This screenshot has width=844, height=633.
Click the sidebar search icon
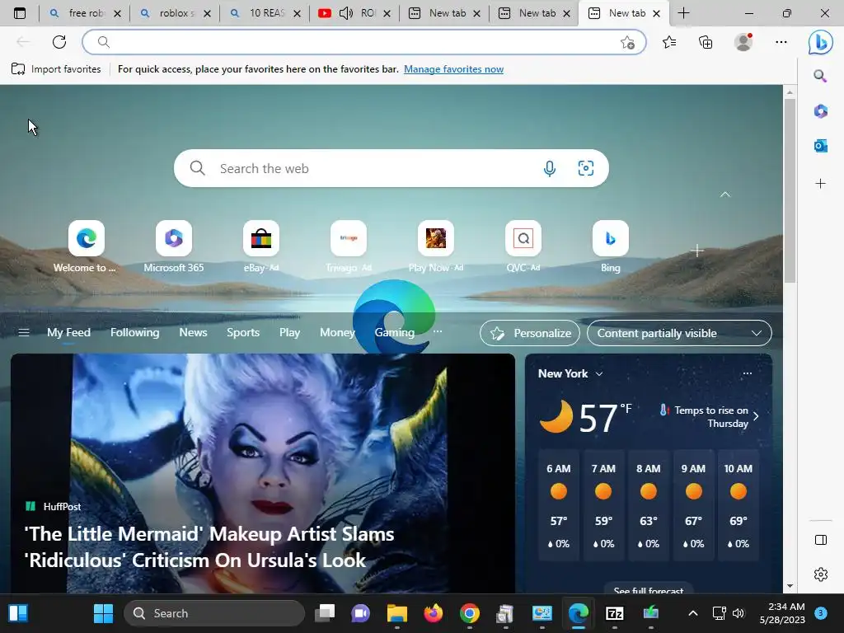tap(820, 76)
